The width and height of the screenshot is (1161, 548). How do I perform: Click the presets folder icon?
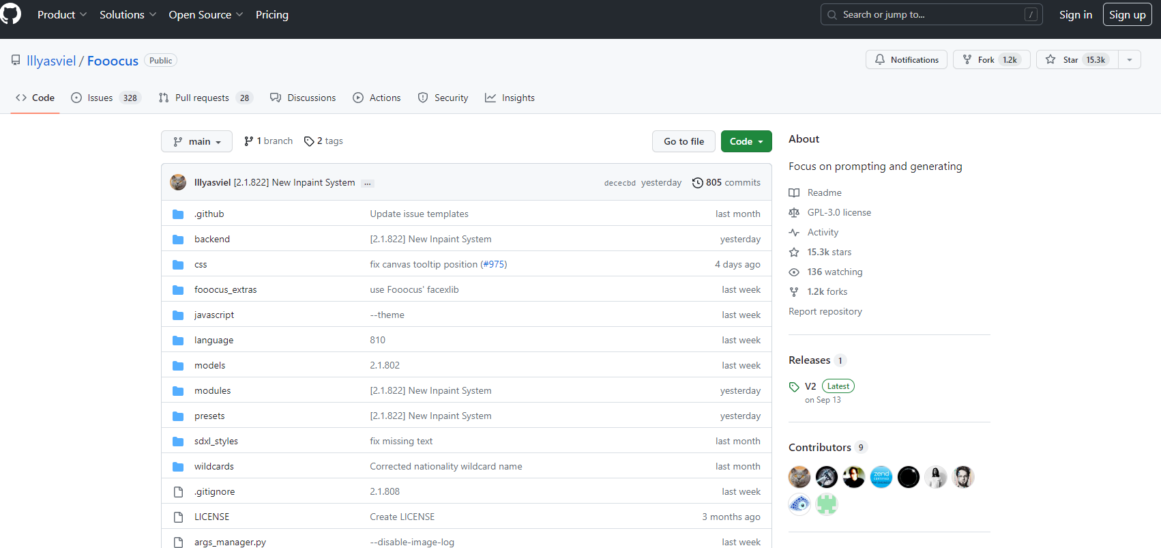[x=178, y=416]
